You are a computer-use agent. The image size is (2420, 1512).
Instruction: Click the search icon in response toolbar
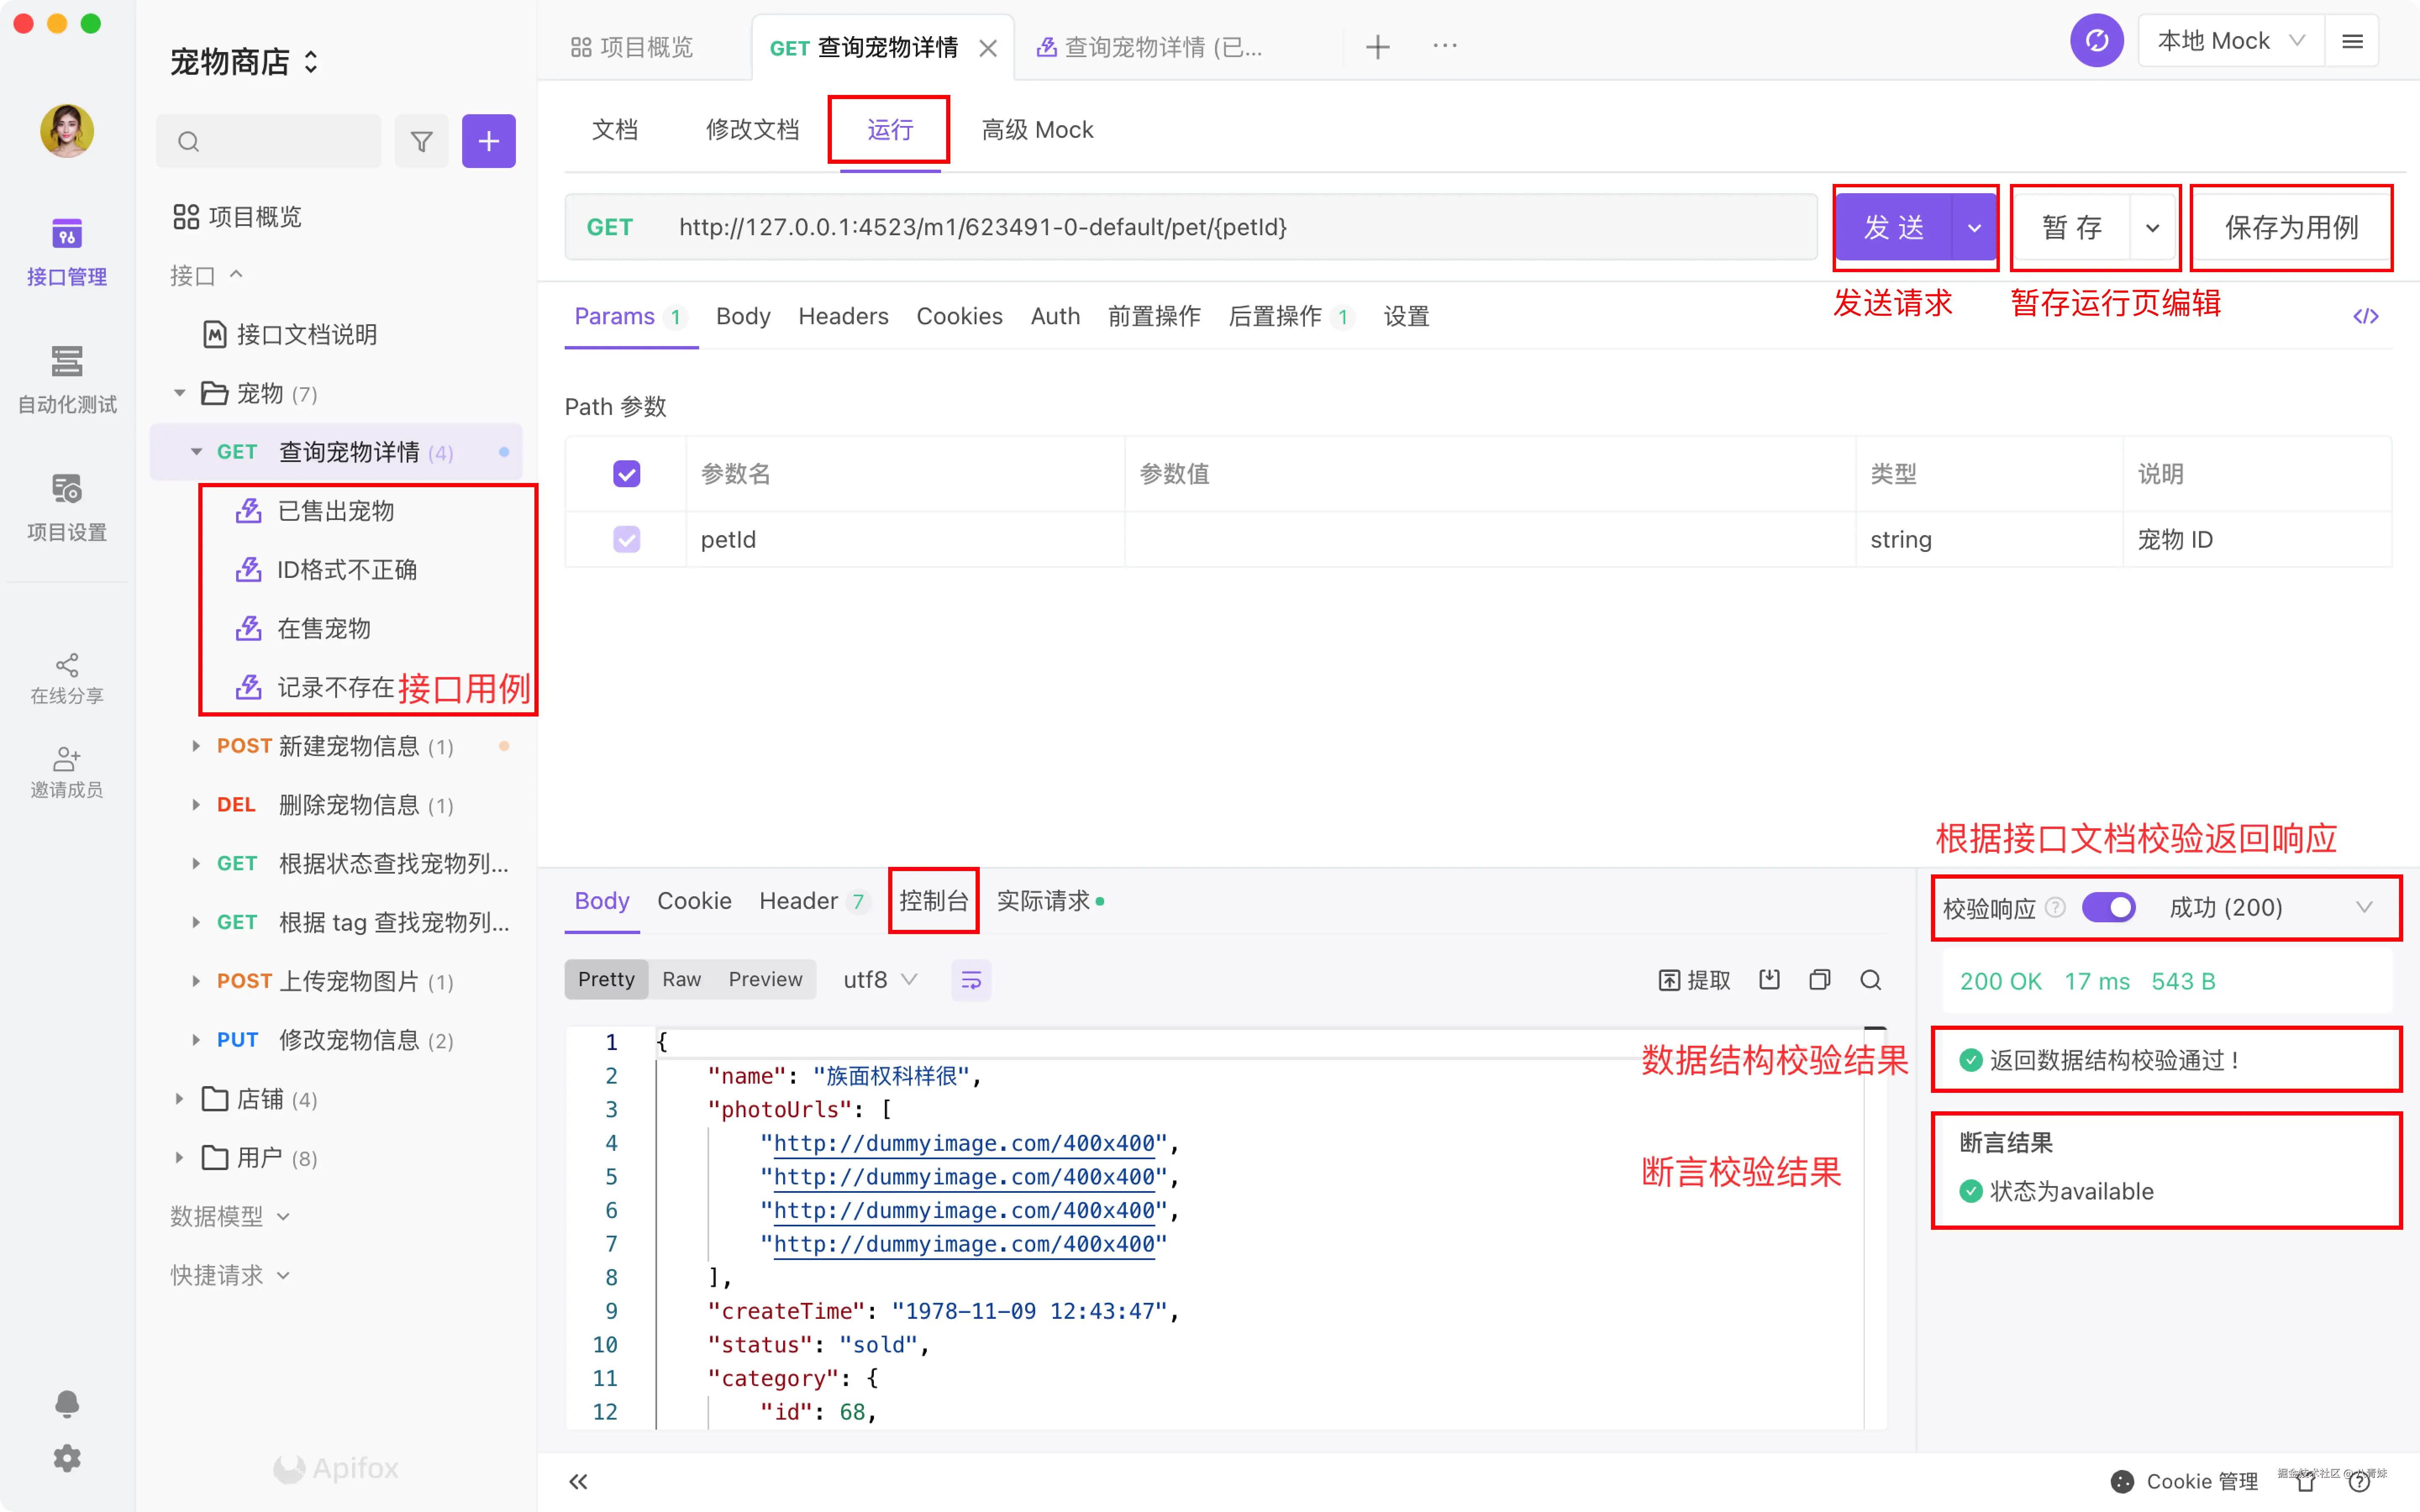coord(1870,980)
